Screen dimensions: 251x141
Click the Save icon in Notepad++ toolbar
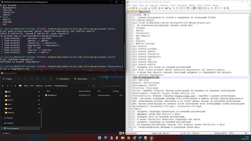(133, 8)
